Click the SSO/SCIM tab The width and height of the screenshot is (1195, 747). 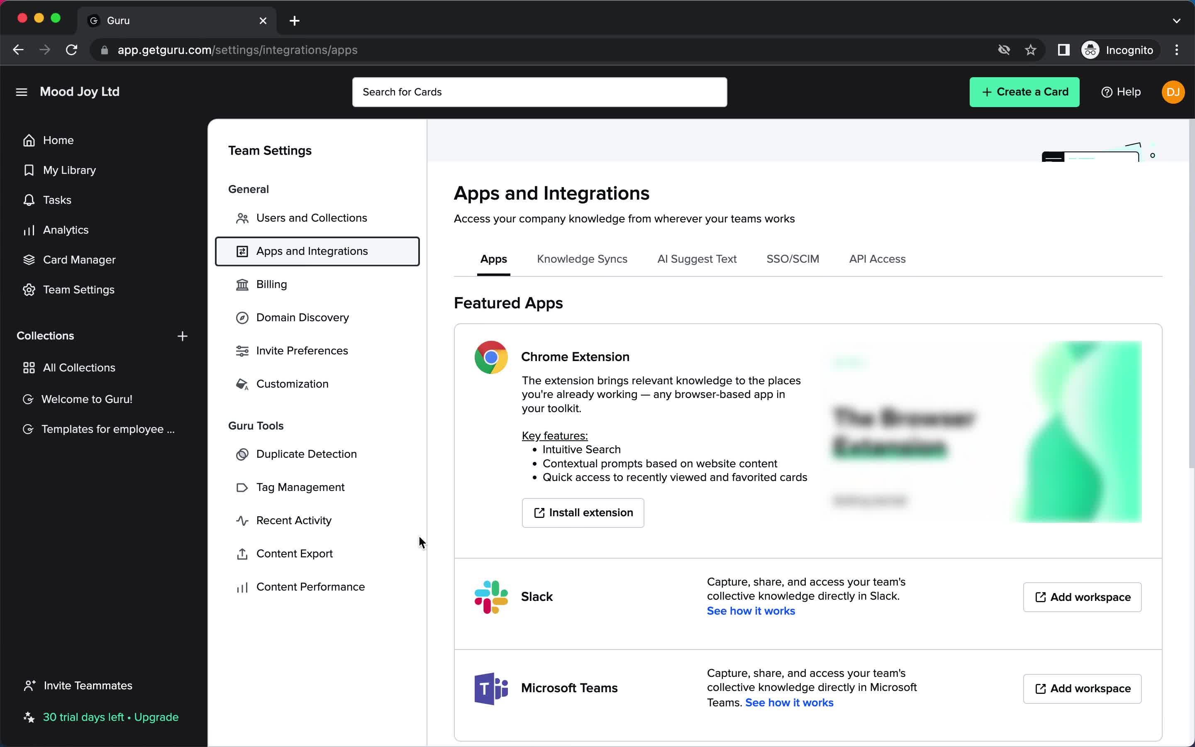(793, 259)
